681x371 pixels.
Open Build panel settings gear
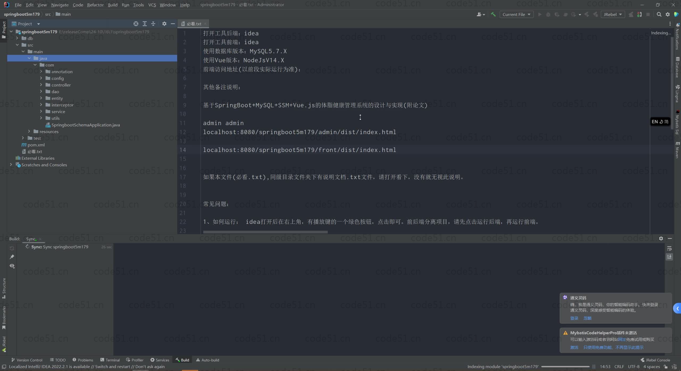tap(661, 238)
